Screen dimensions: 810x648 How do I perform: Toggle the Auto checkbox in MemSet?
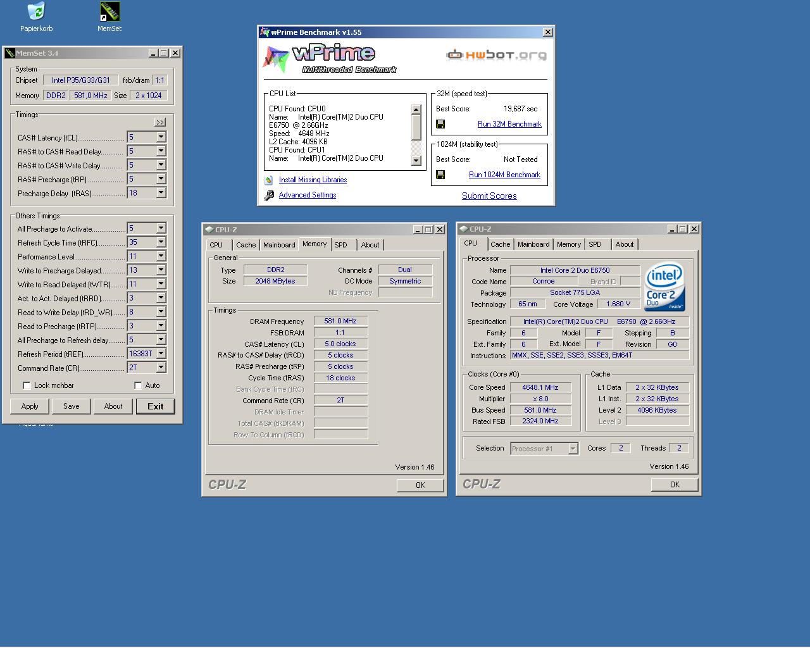coord(138,385)
